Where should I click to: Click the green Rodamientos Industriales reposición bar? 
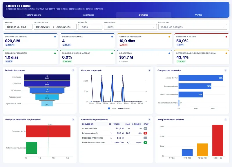point(32,148)
